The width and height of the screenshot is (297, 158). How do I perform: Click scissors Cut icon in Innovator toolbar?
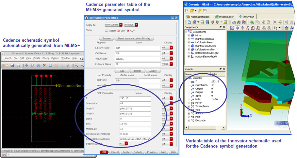click(263, 22)
